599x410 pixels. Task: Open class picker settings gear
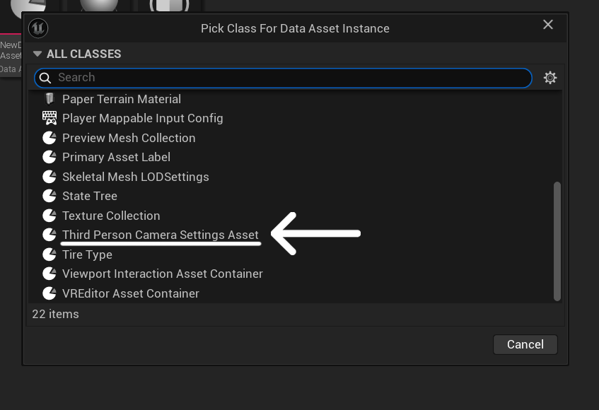point(550,78)
